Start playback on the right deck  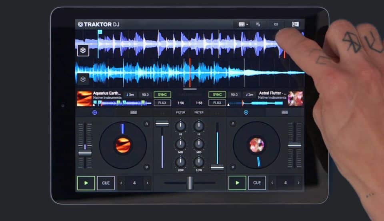pyautogui.click(x=237, y=183)
